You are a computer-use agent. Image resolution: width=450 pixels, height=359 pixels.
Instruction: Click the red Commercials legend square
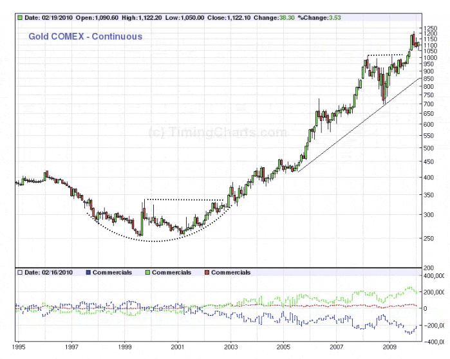click(x=206, y=273)
